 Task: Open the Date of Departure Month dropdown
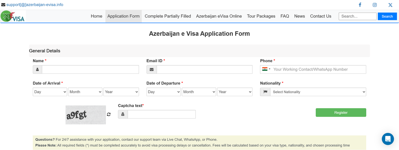tap(199, 92)
